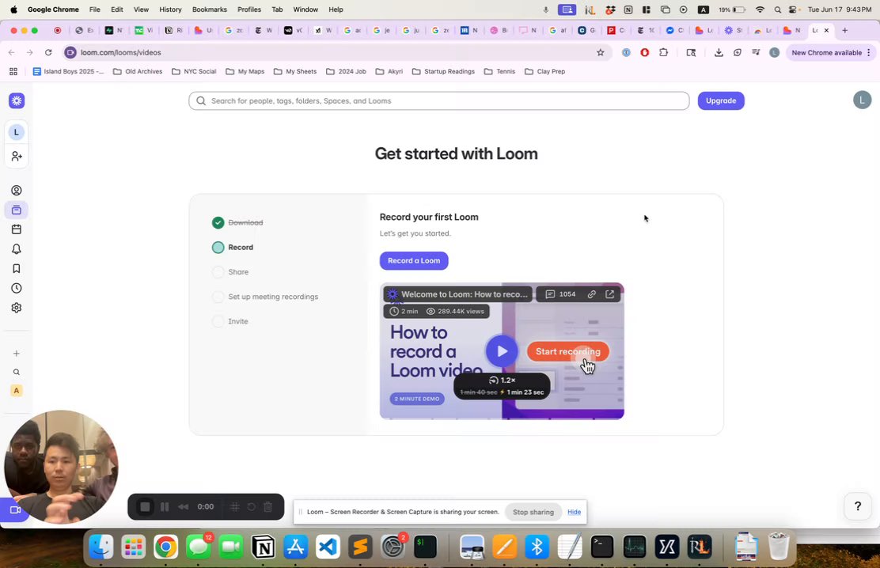880x568 pixels.
Task: Click the camera icon on the left edge
Action: tap(14, 509)
